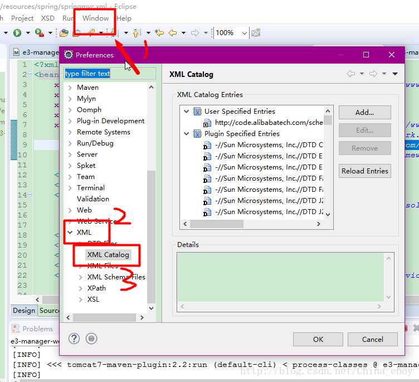Open the Run button's dropdown arrow
The height and width of the screenshot is (382, 419).
click(28, 33)
